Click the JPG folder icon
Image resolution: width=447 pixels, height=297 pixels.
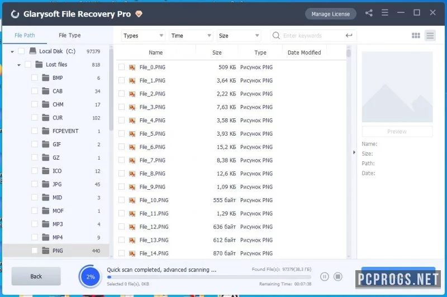(x=46, y=184)
